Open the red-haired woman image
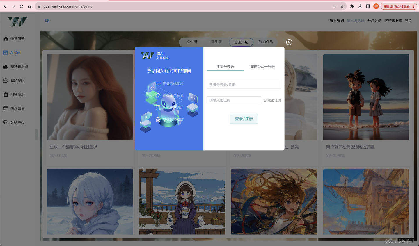The image size is (419, 246). (90, 97)
